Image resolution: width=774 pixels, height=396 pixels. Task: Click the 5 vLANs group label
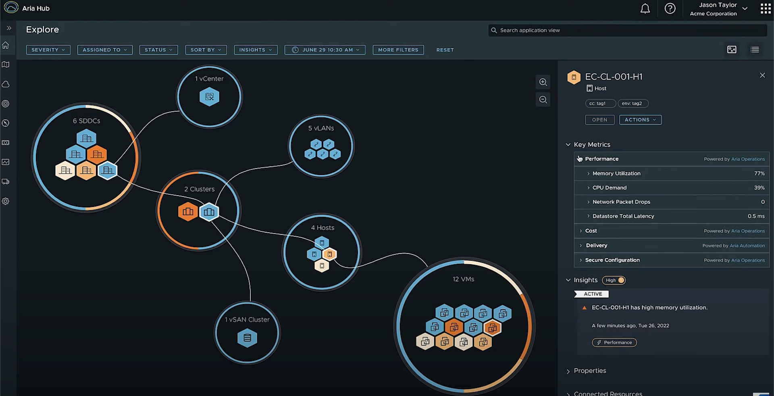[321, 128]
